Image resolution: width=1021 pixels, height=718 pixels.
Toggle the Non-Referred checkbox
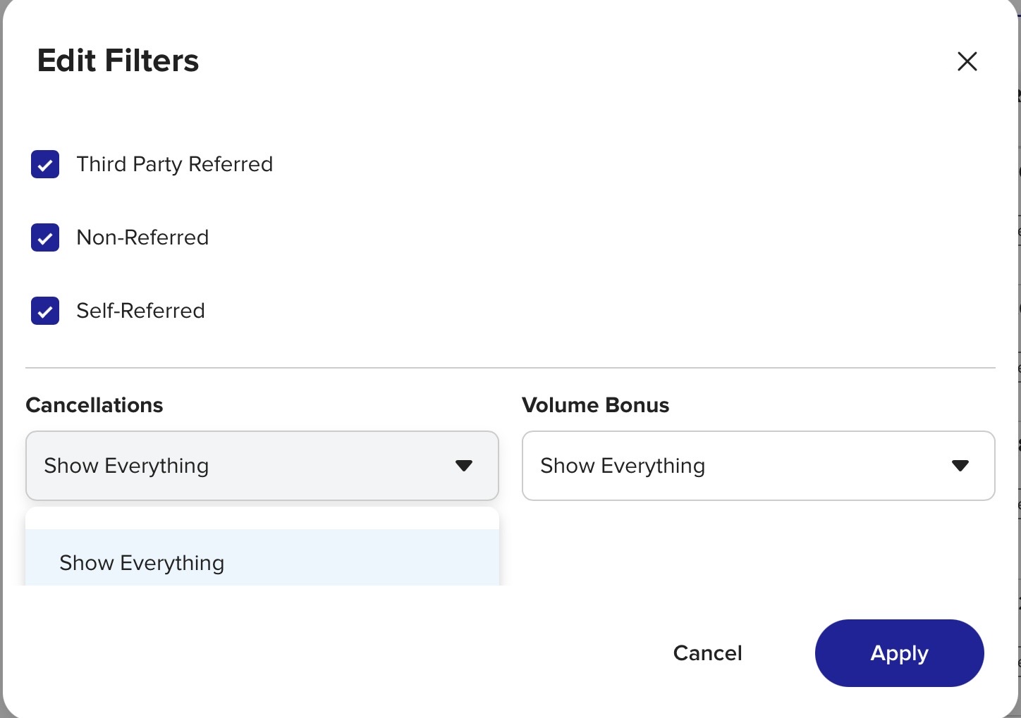[x=45, y=237]
